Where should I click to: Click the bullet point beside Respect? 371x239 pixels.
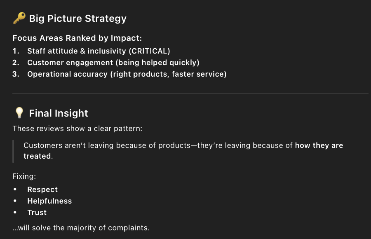(x=15, y=190)
